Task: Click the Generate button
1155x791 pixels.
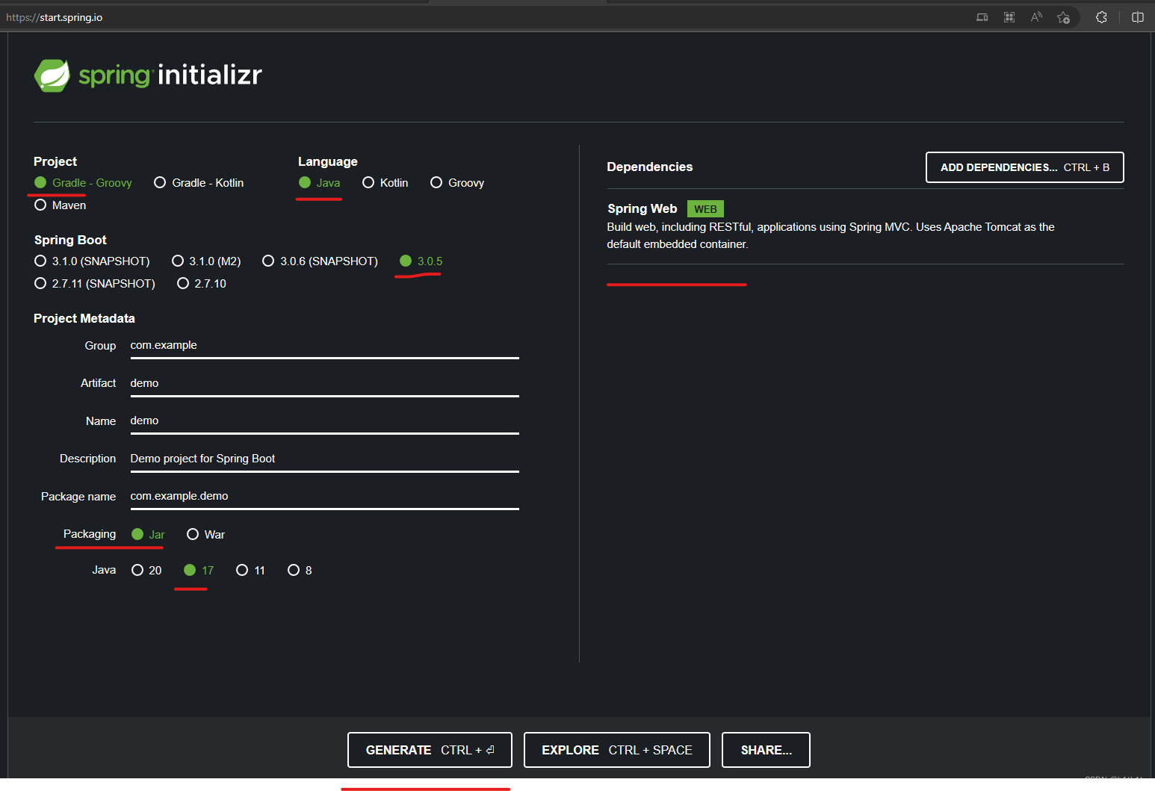Action: [430, 750]
